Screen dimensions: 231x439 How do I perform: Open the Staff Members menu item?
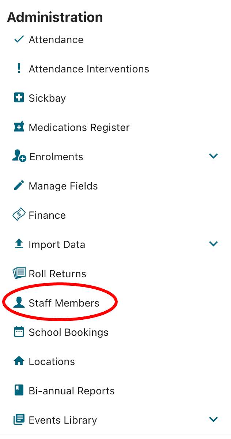(x=64, y=303)
